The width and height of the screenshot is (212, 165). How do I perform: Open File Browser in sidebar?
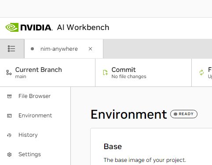click(x=35, y=96)
